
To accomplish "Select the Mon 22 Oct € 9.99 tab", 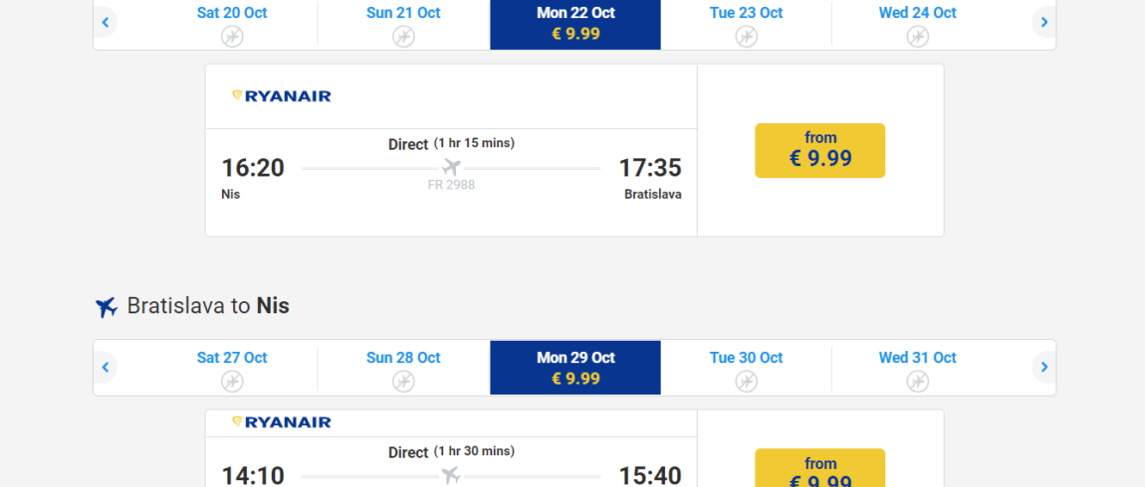I will [575, 25].
